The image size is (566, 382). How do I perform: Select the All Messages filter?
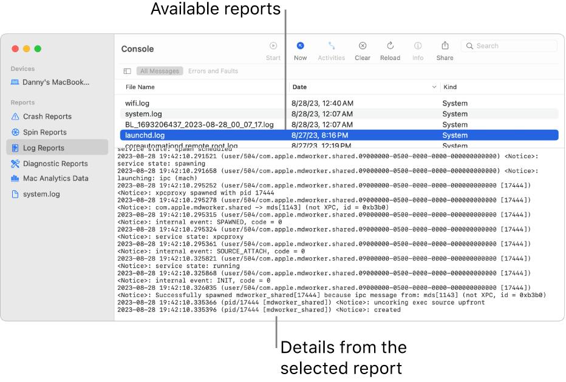coord(160,71)
